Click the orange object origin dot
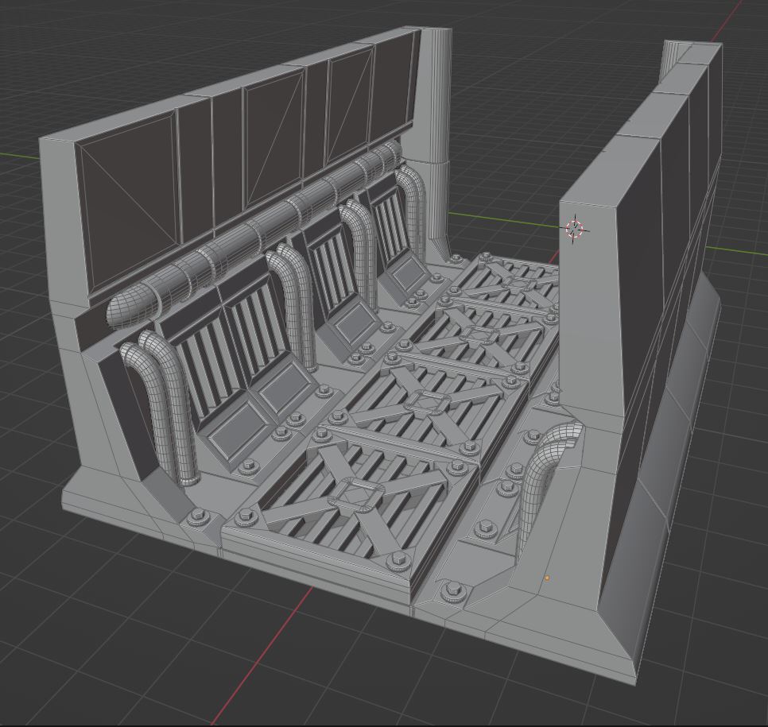The height and width of the screenshot is (727, 768). (547, 578)
